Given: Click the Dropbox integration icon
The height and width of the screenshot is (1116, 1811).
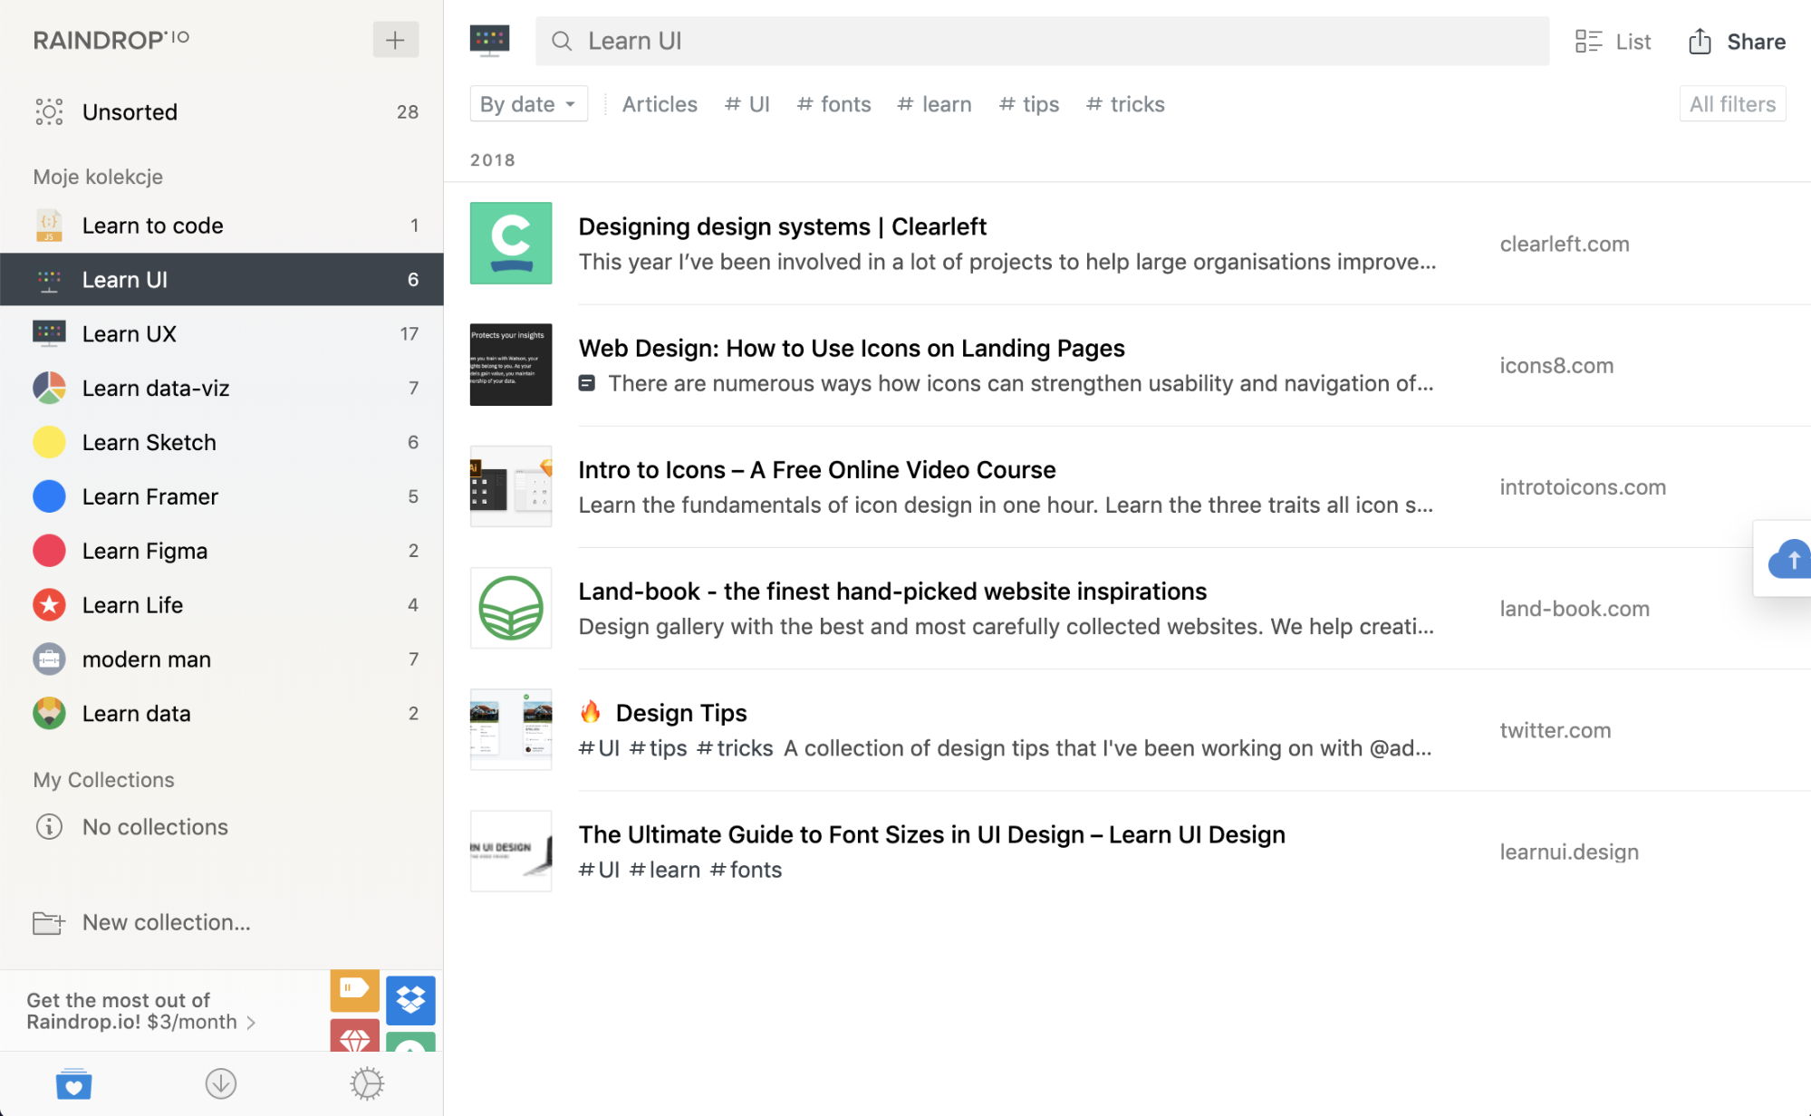Looking at the screenshot, I should tap(410, 1000).
